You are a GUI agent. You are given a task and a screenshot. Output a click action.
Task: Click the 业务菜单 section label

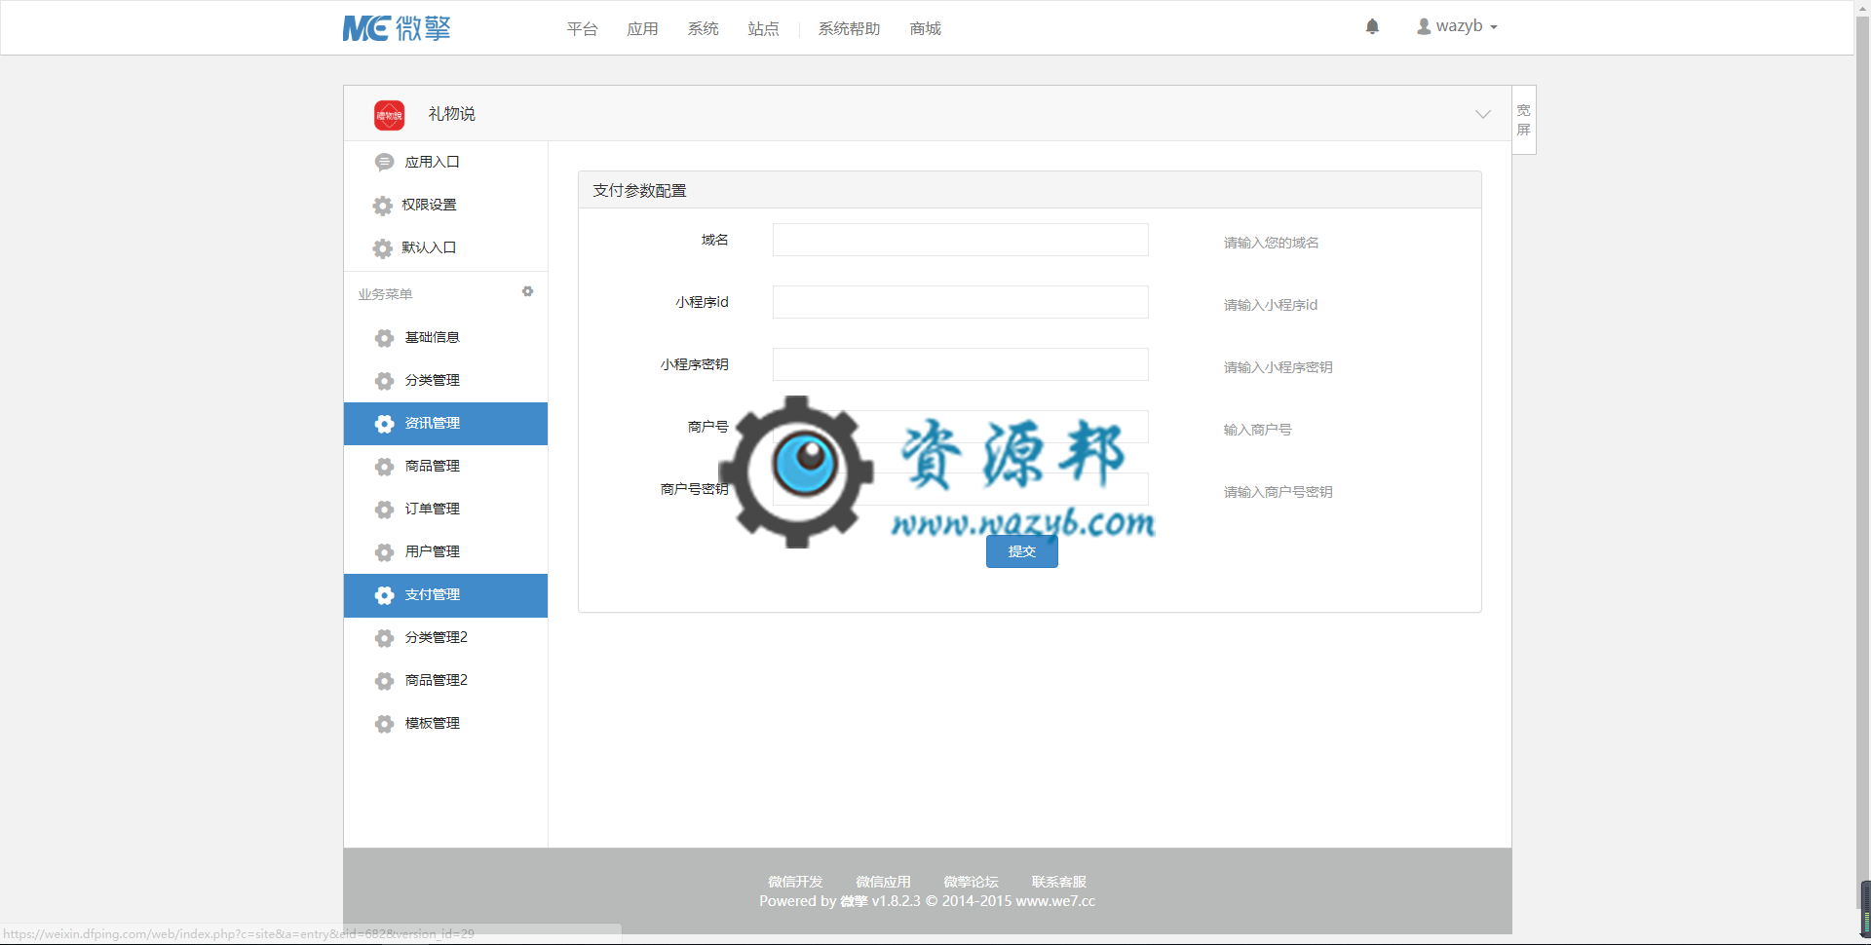click(385, 294)
